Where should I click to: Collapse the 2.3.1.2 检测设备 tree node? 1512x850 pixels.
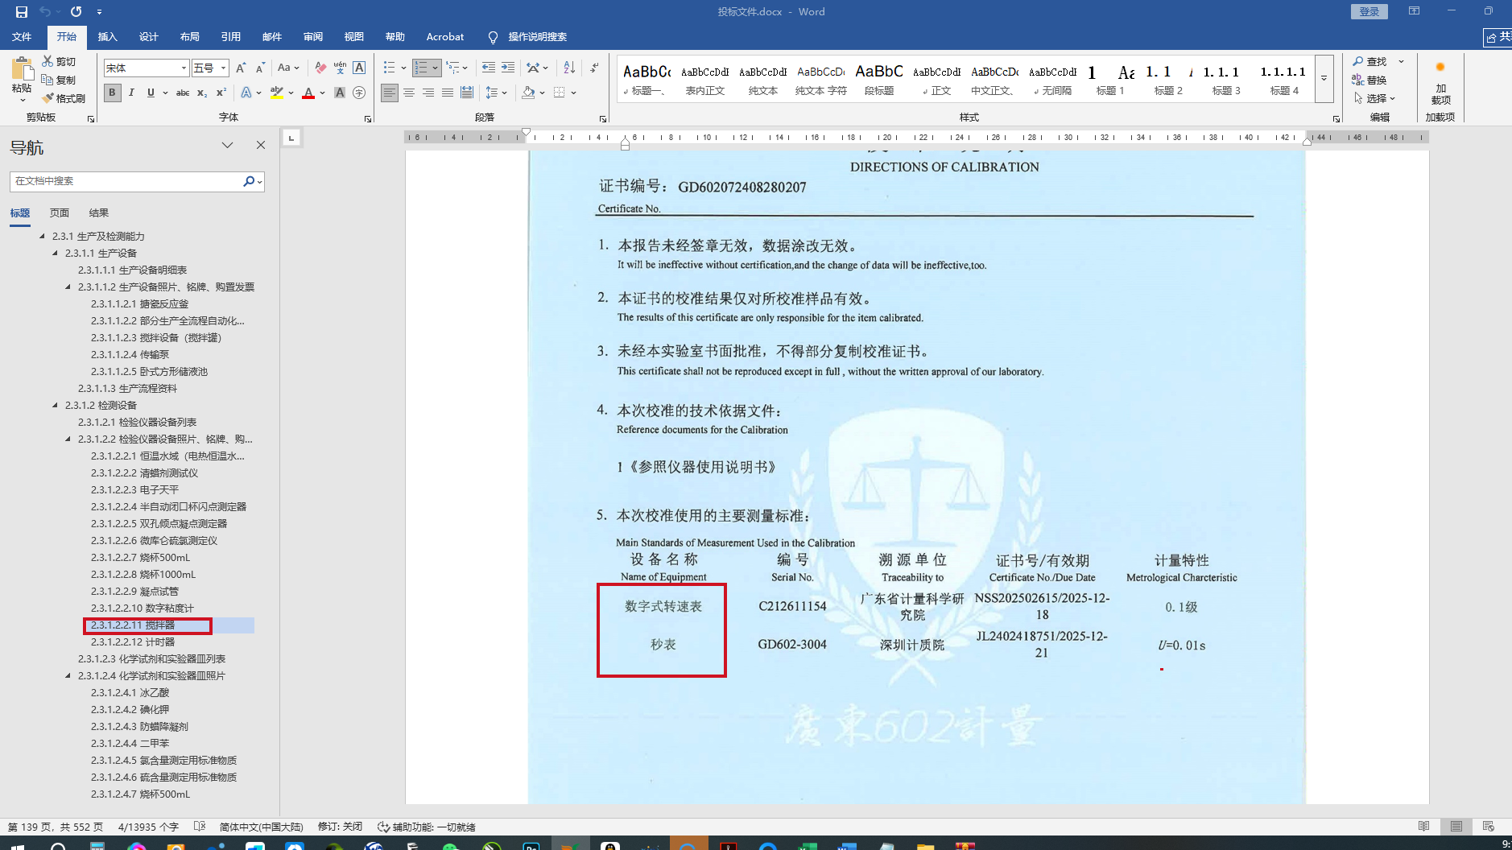(x=55, y=405)
